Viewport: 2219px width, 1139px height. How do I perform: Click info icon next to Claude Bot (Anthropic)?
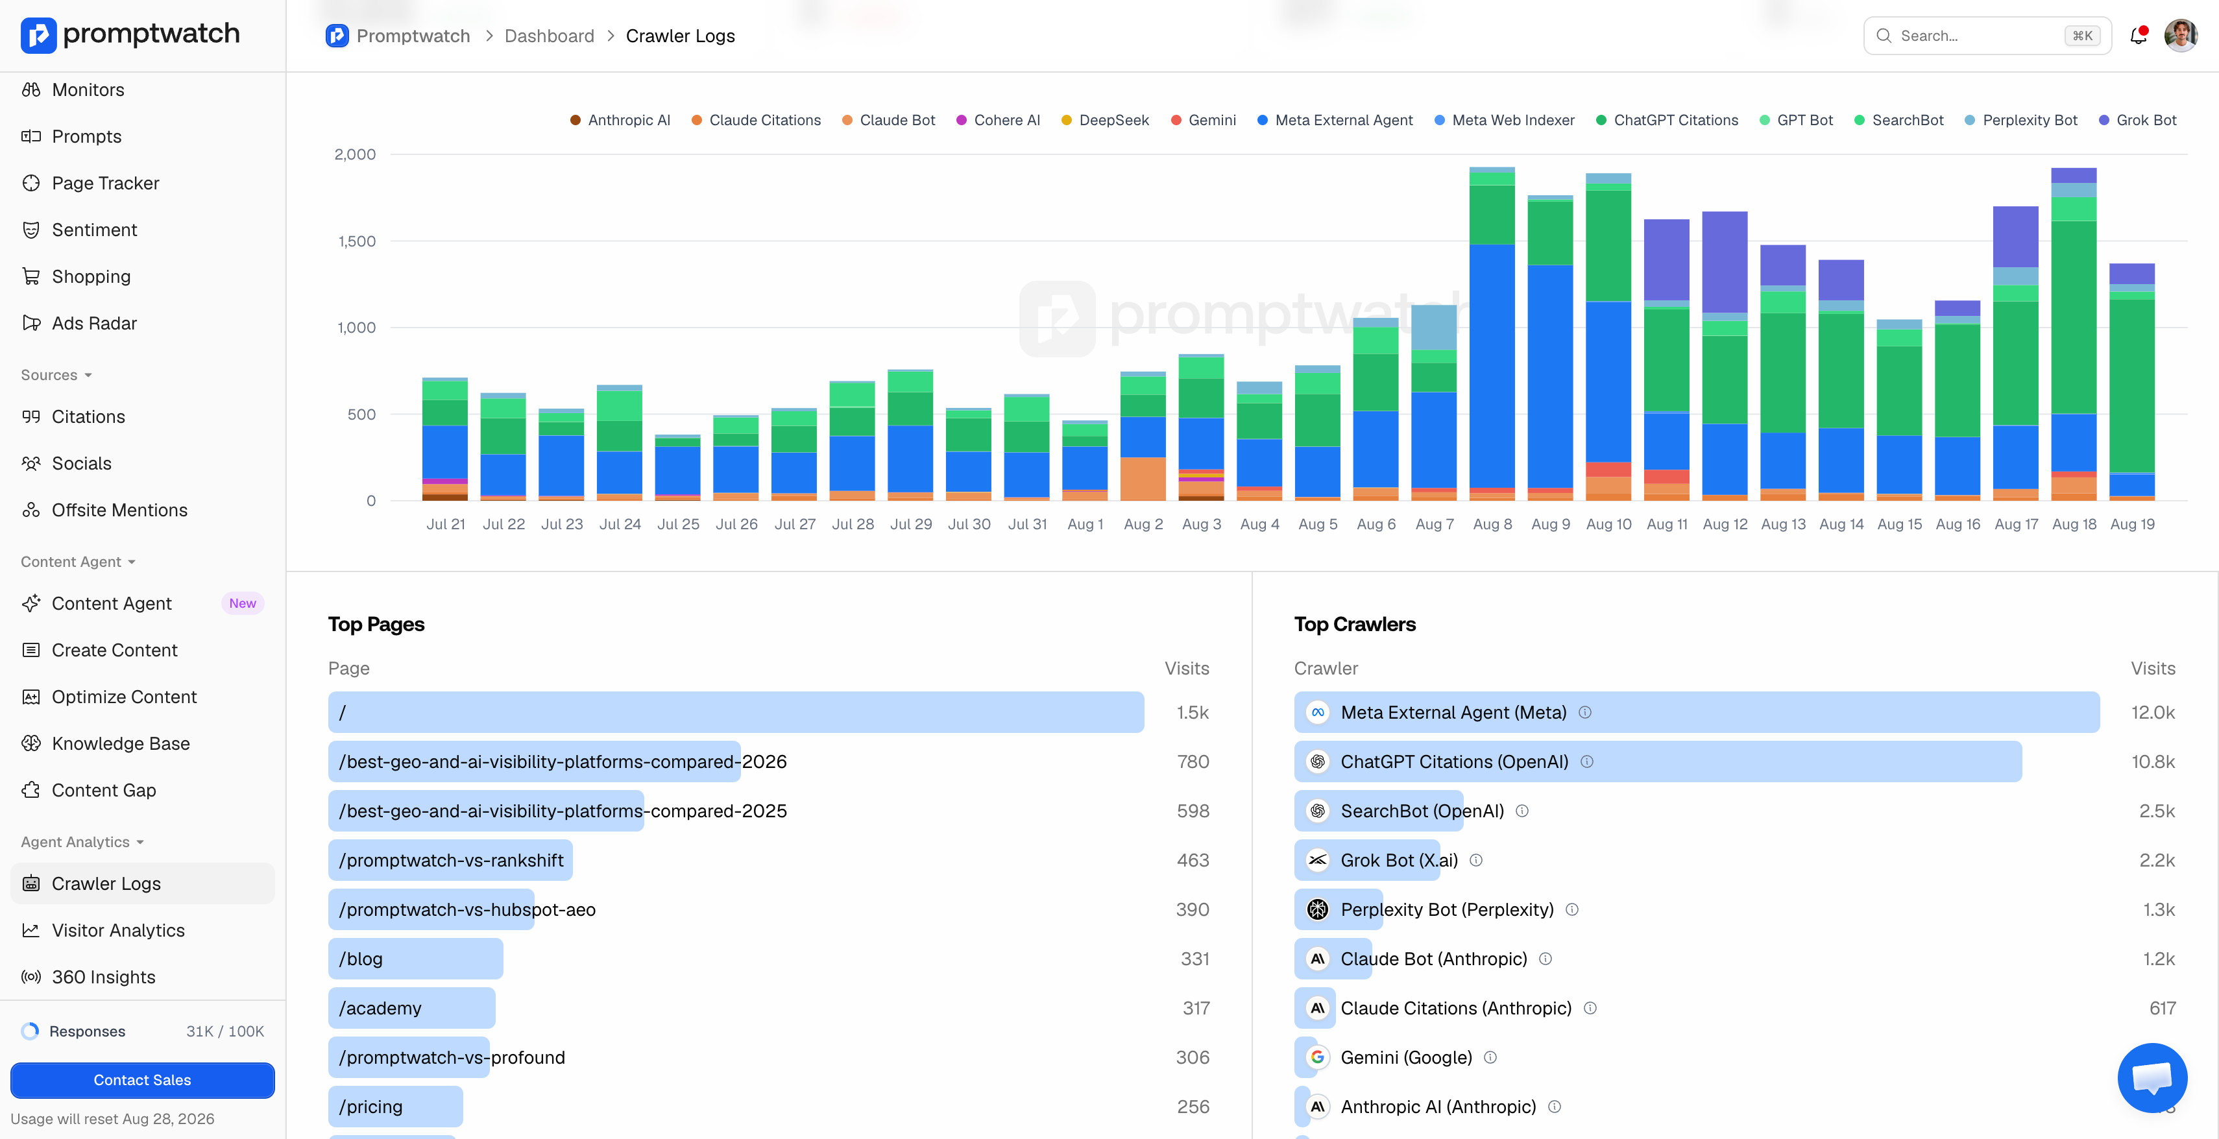(x=1546, y=958)
